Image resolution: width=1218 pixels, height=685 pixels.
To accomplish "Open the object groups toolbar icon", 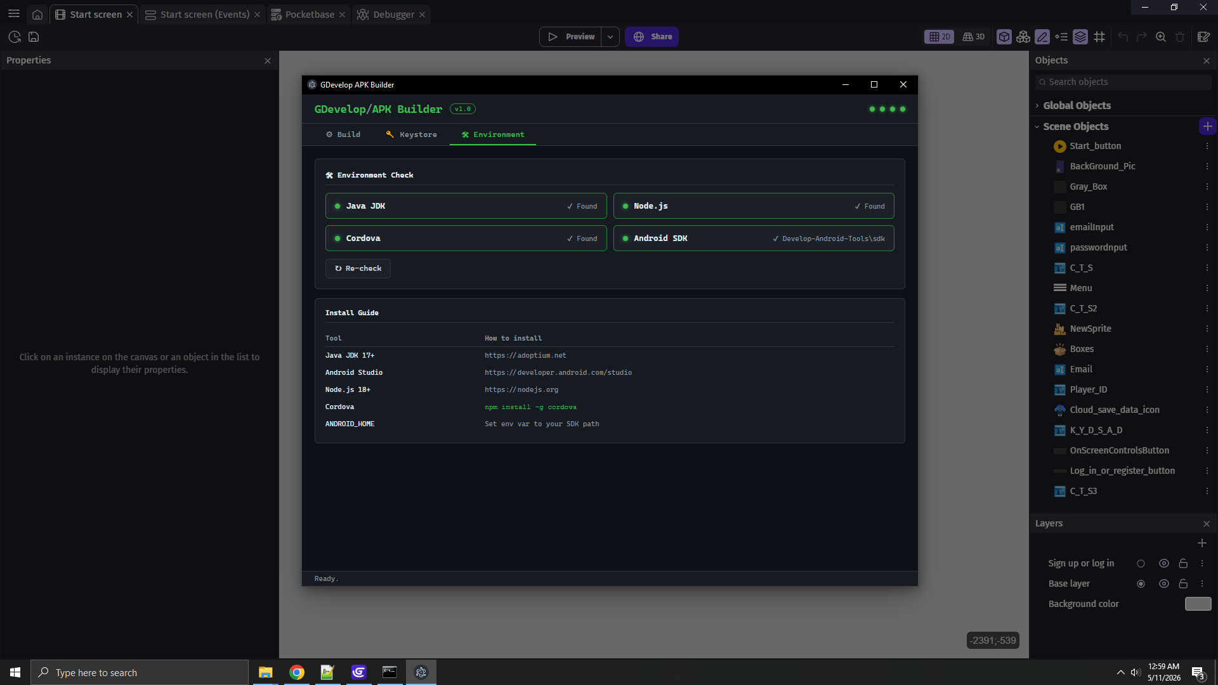I will click(1023, 37).
